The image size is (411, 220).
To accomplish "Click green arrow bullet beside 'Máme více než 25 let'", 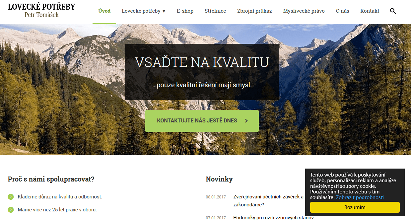I will tap(11, 210).
